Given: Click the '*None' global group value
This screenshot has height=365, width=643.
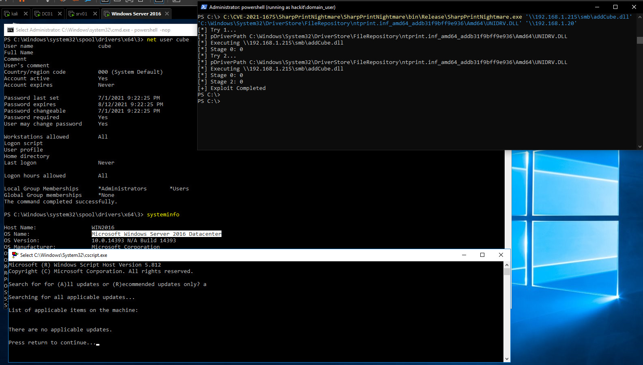Looking at the screenshot, I should [x=106, y=195].
